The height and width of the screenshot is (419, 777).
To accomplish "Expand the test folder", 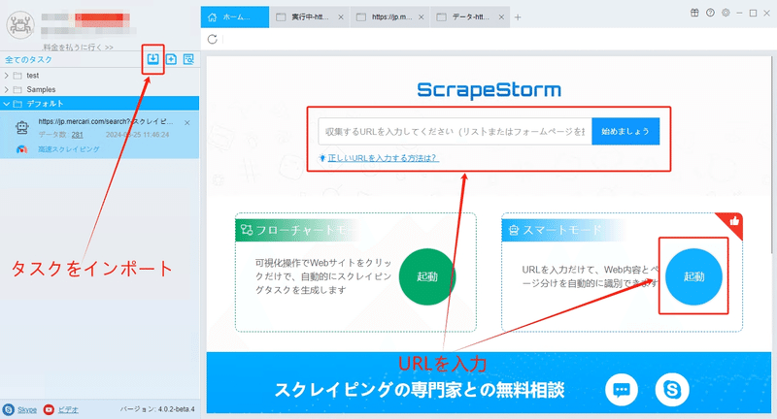I will click(7, 76).
